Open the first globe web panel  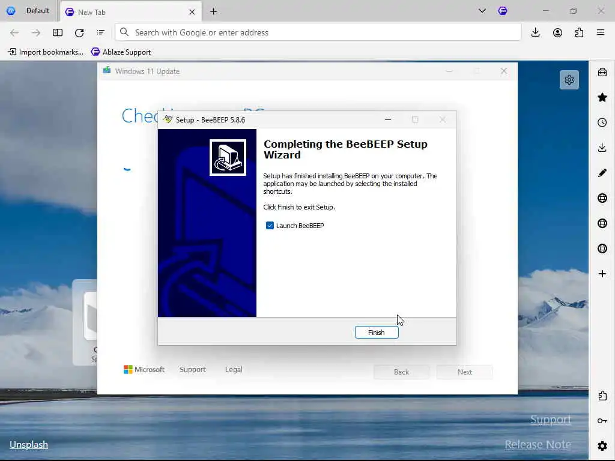coord(602,198)
